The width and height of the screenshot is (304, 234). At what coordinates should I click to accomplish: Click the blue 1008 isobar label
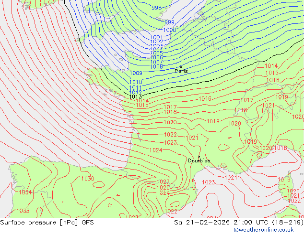click(156, 66)
